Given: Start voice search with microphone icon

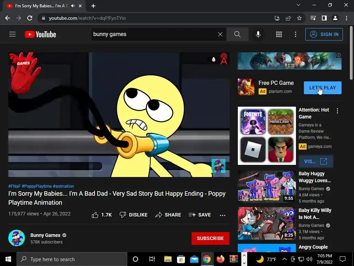Looking at the screenshot, I should click(258, 34).
